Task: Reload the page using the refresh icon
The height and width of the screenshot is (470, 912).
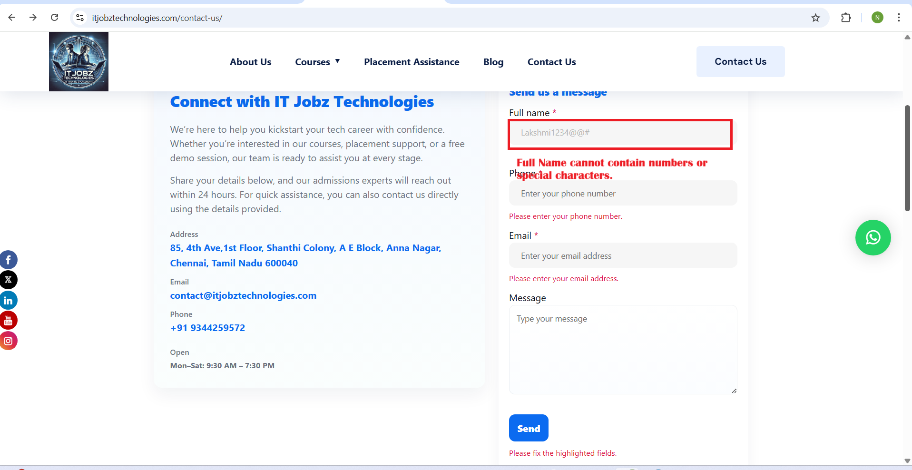Action: pos(55,18)
